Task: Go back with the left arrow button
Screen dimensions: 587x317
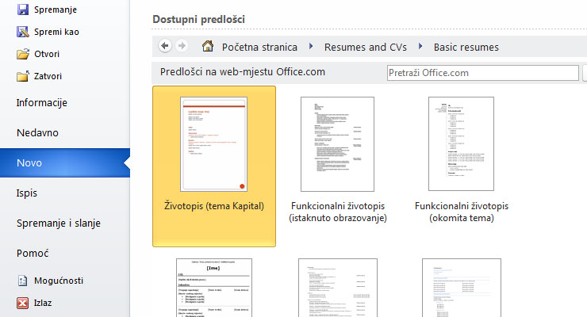Action: click(165, 46)
